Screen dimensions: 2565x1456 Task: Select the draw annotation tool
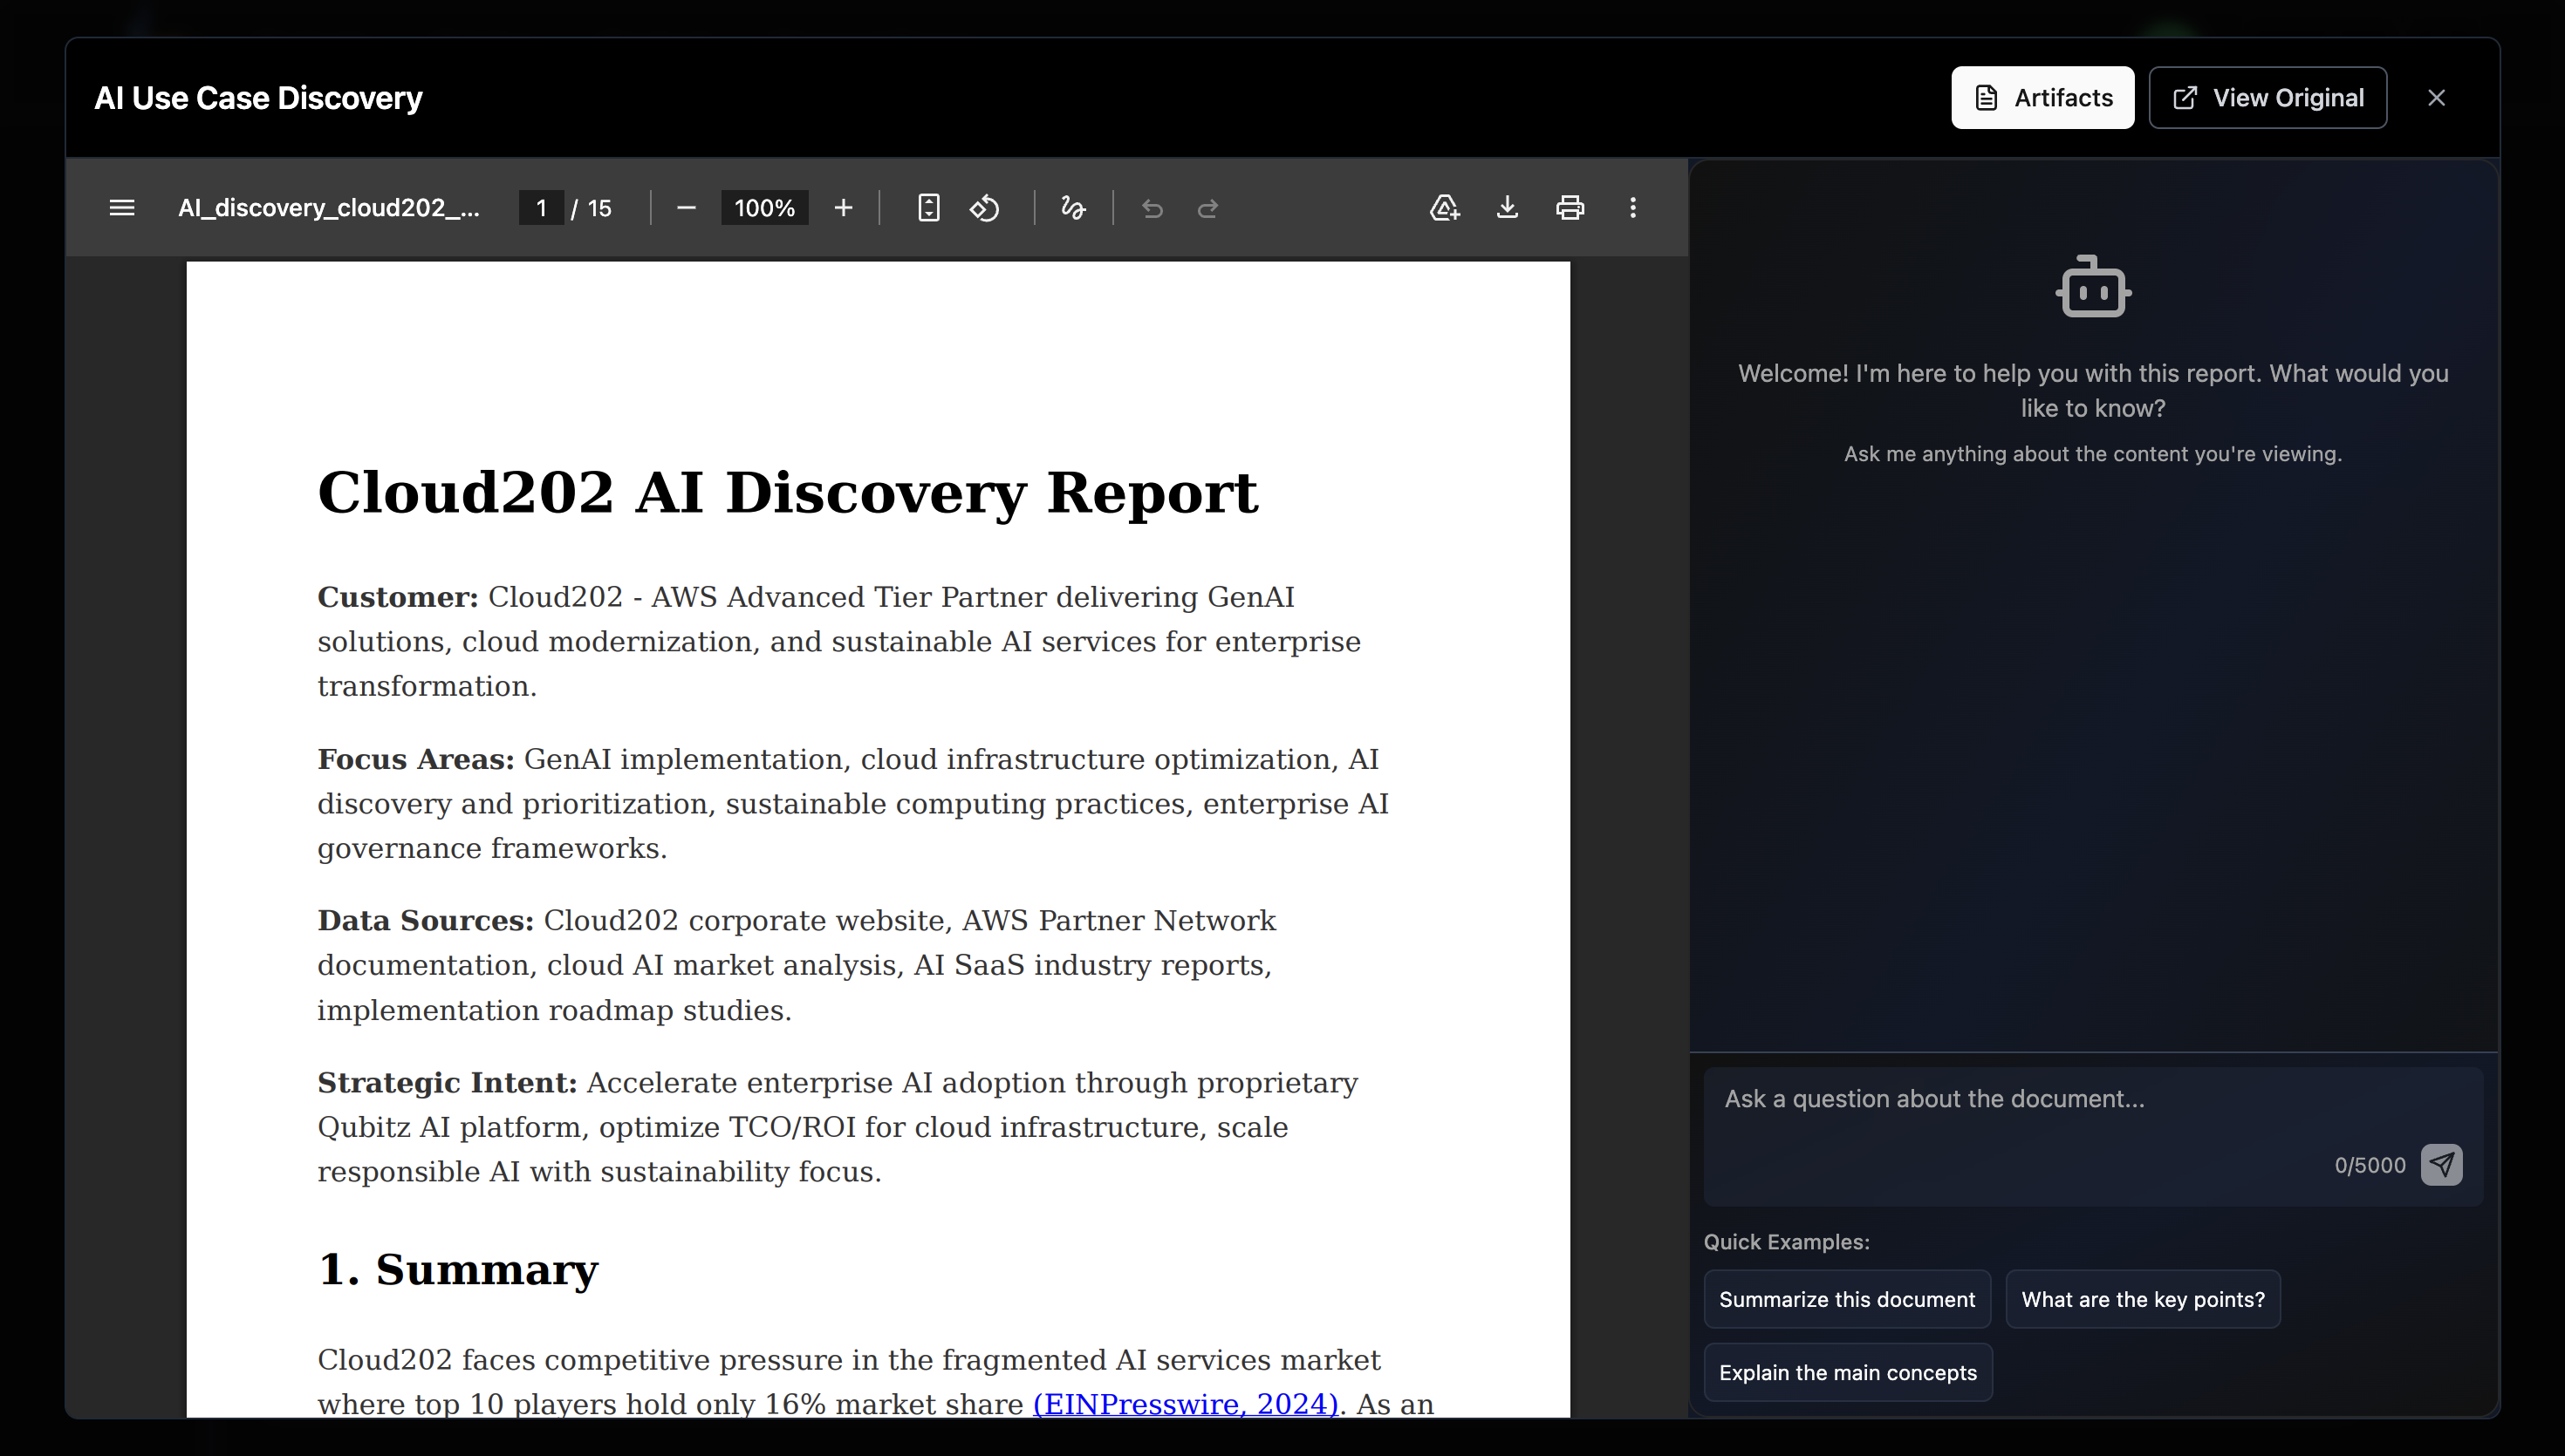[1072, 208]
